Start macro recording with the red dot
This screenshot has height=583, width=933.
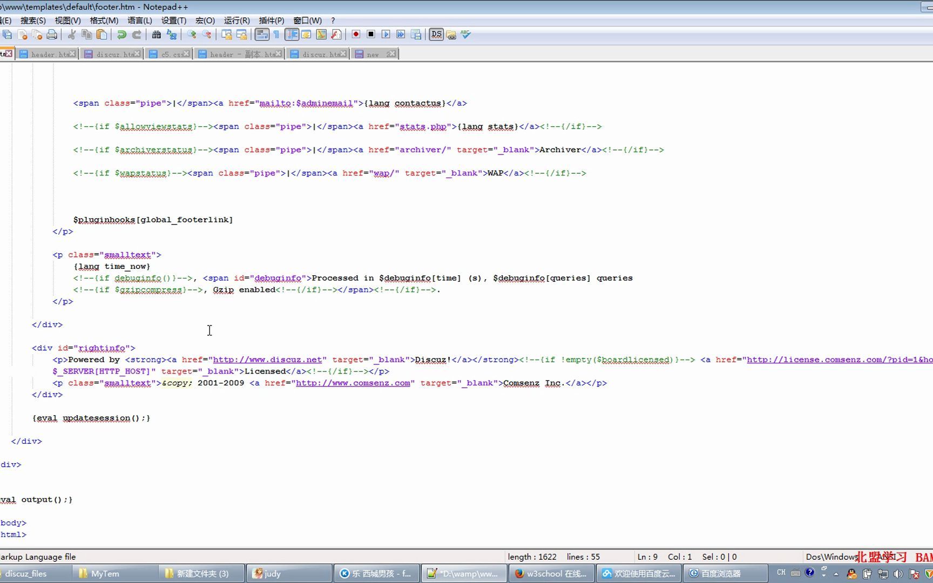pyautogui.click(x=356, y=35)
